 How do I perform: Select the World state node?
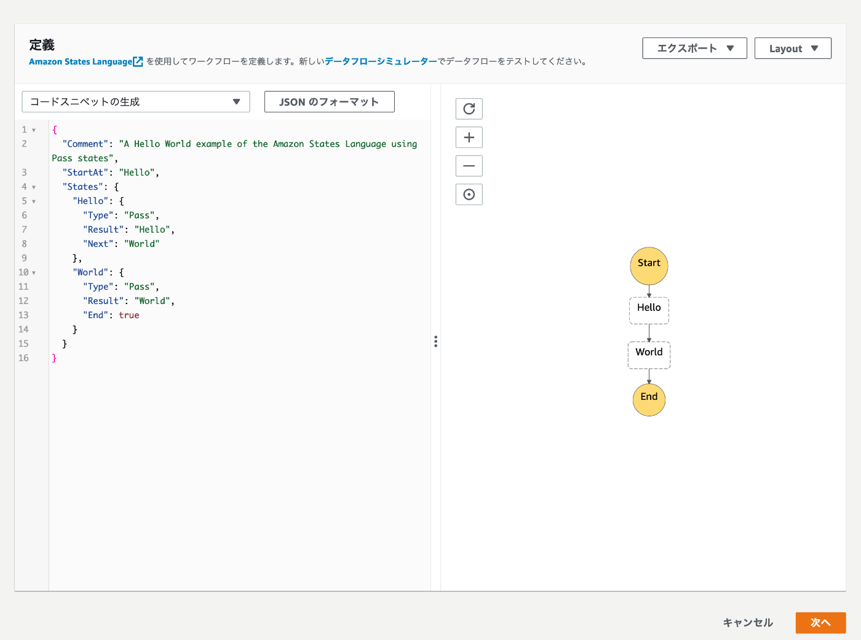tap(649, 354)
